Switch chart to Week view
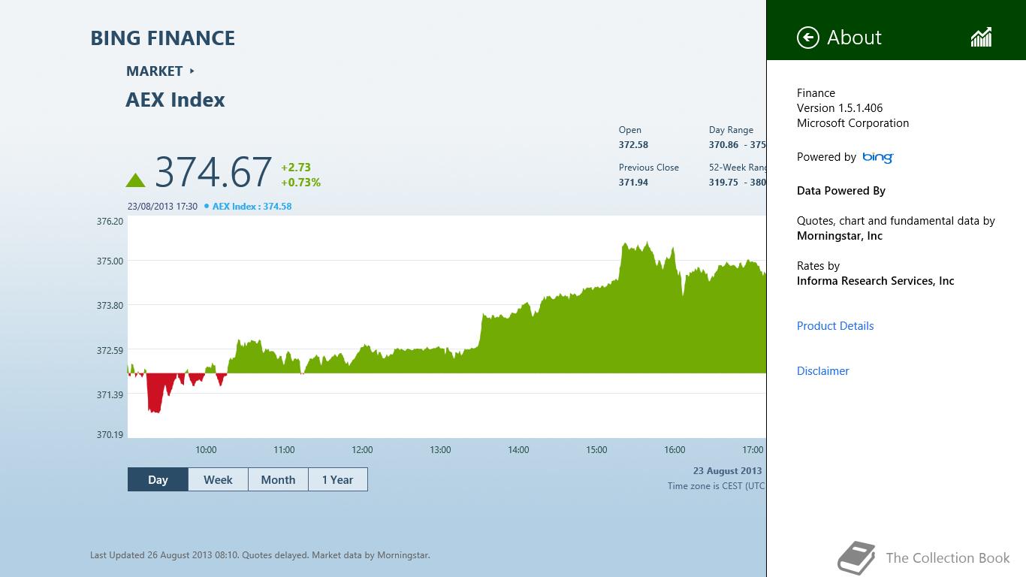Viewport: 1026px width, 577px height. click(x=218, y=479)
